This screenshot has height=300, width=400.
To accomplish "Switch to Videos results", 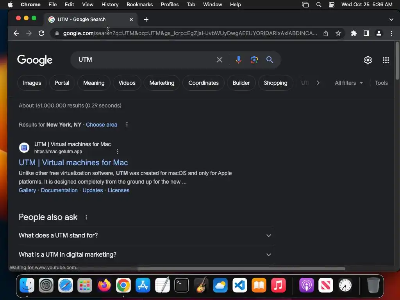I will (127, 83).
